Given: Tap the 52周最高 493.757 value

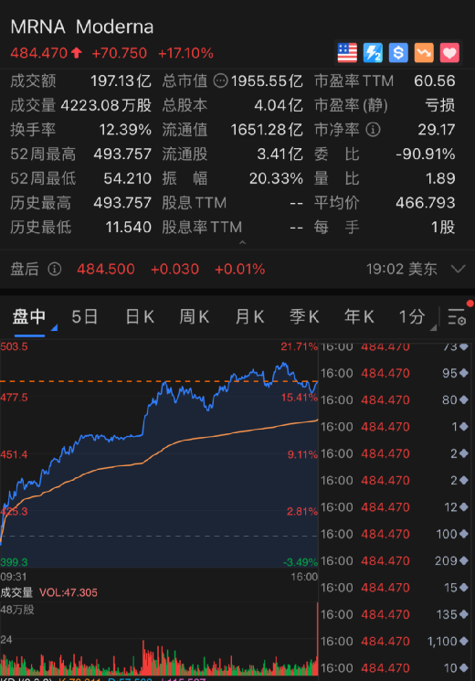Looking at the screenshot, I should pyautogui.click(x=122, y=154).
